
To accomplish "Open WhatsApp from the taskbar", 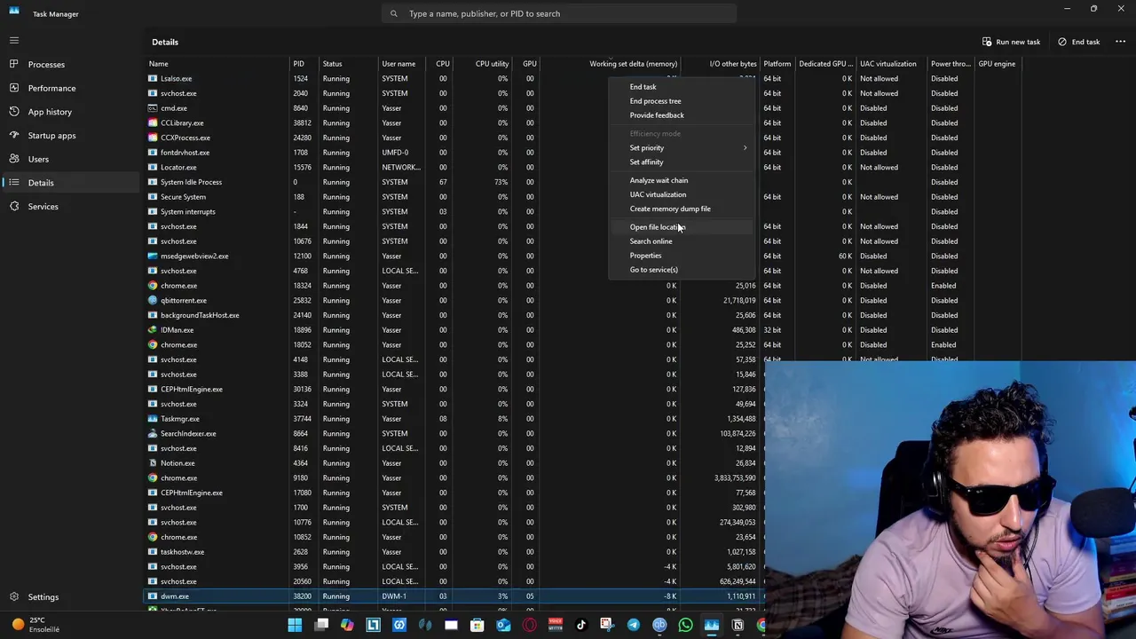I will click(x=685, y=625).
